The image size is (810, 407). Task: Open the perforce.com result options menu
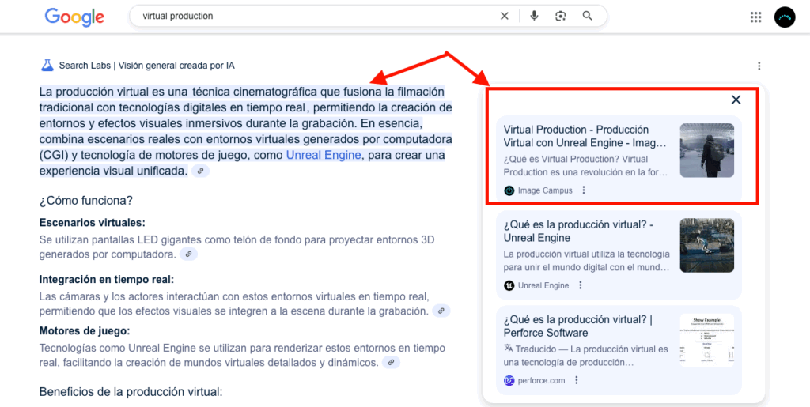[577, 380]
